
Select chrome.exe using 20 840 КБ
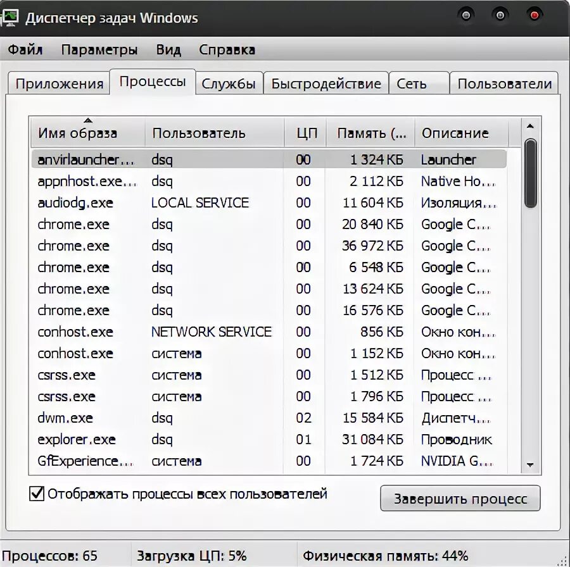(269, 224)
